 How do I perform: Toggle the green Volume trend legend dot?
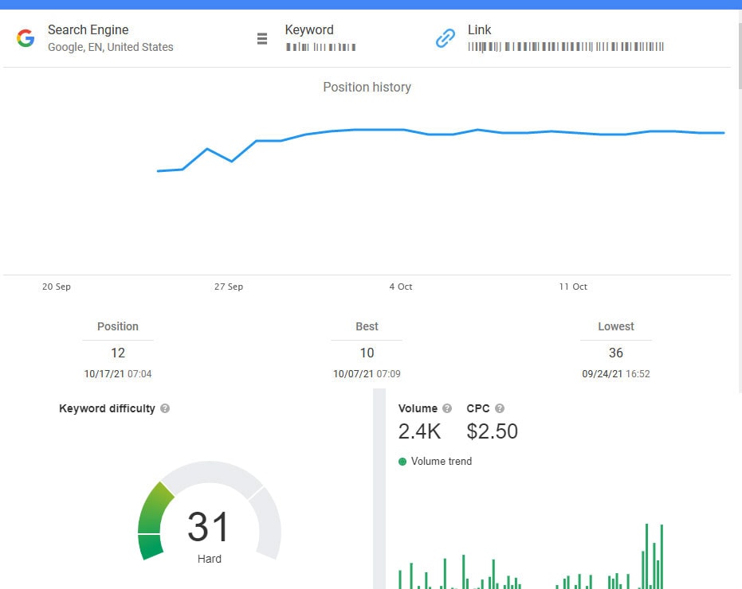pyautogui.click(x=402, y=462)
